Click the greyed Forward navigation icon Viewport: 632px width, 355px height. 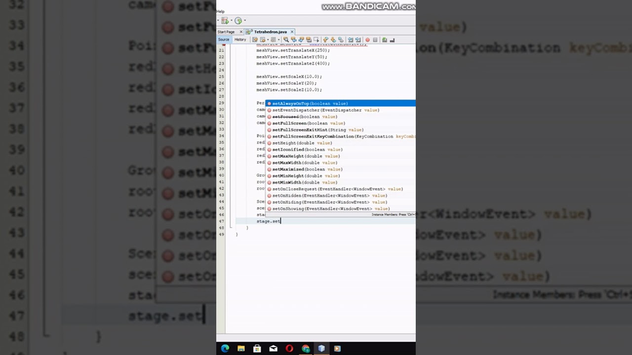pos(273,39)
